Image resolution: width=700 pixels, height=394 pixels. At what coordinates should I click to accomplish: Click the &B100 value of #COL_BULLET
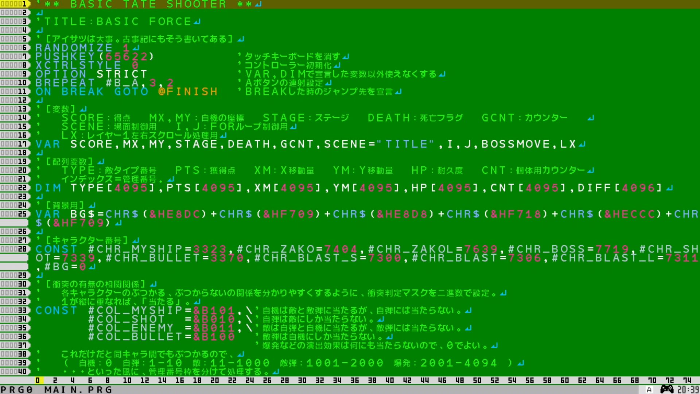pos(214,337)
